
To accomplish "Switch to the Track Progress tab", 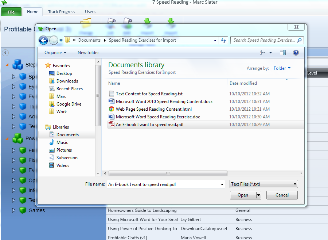I will 62,12.
